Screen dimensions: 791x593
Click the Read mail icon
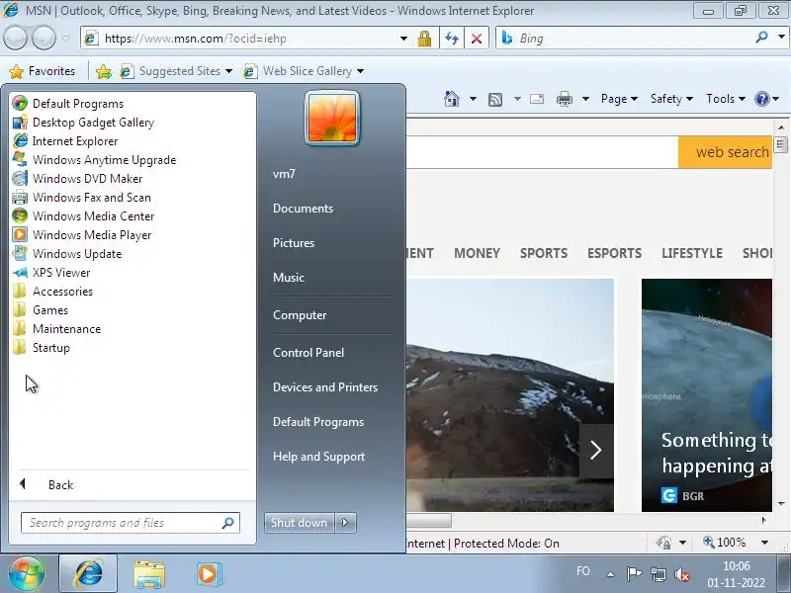pyautogui.click(x=537, y=99)
